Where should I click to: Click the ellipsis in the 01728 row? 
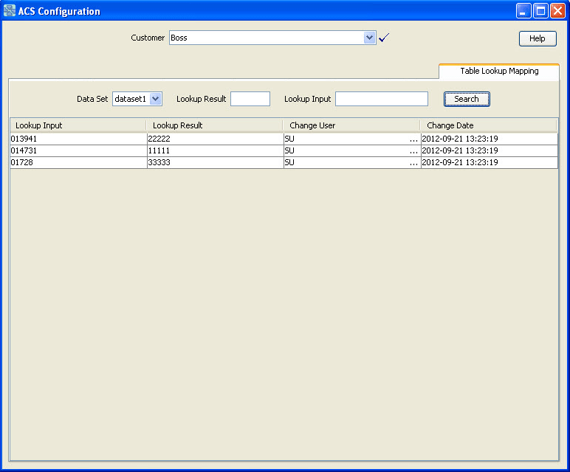413,164
